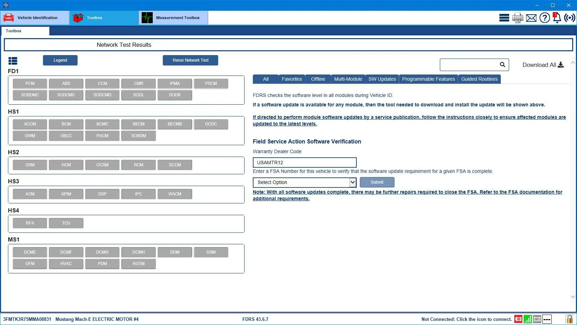The height and width of the screenshot is (325, 577).
Task: Click the printer icon
Action: point(518,18)
